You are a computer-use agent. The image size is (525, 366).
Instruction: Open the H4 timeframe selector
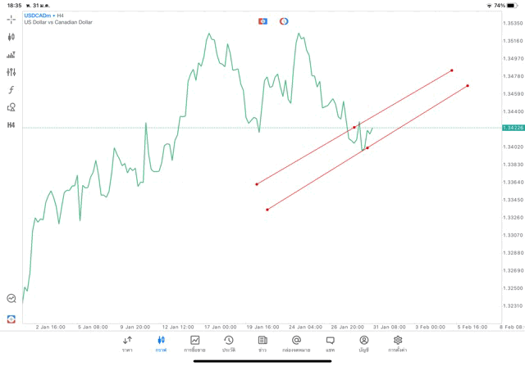click(11, 125)
